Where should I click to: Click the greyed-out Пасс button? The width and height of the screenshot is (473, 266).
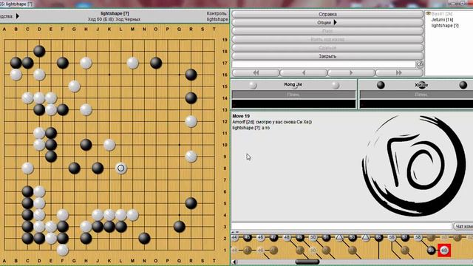pos(327,31)
